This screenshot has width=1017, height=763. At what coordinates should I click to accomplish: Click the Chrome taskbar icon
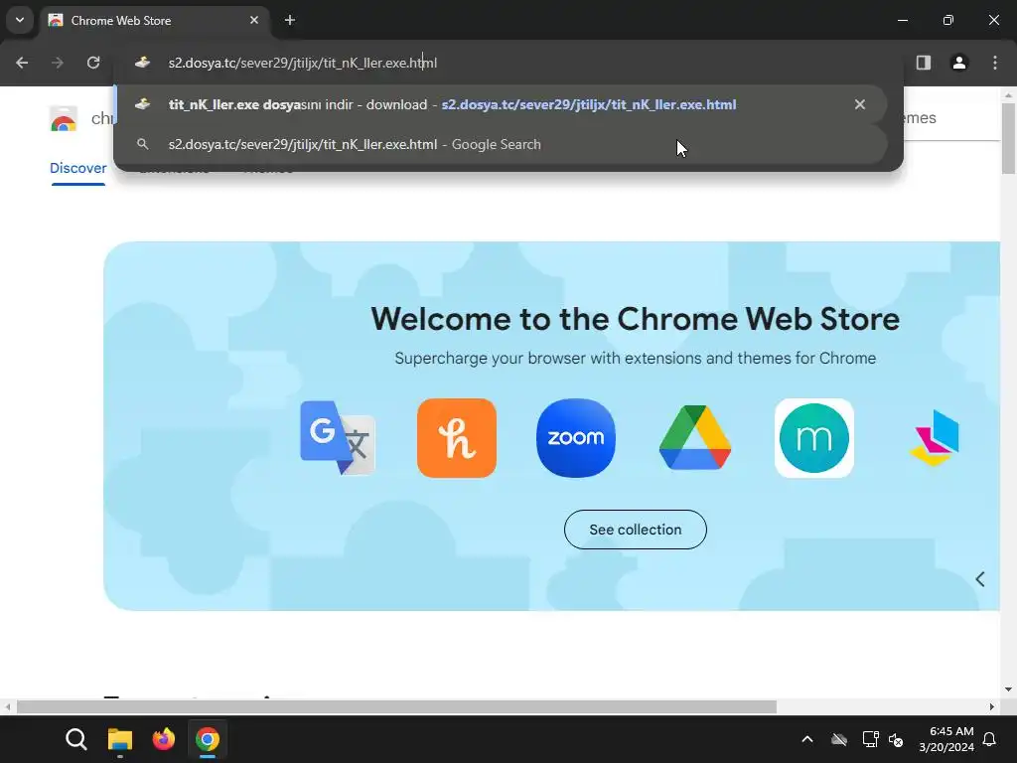(208, 739)
